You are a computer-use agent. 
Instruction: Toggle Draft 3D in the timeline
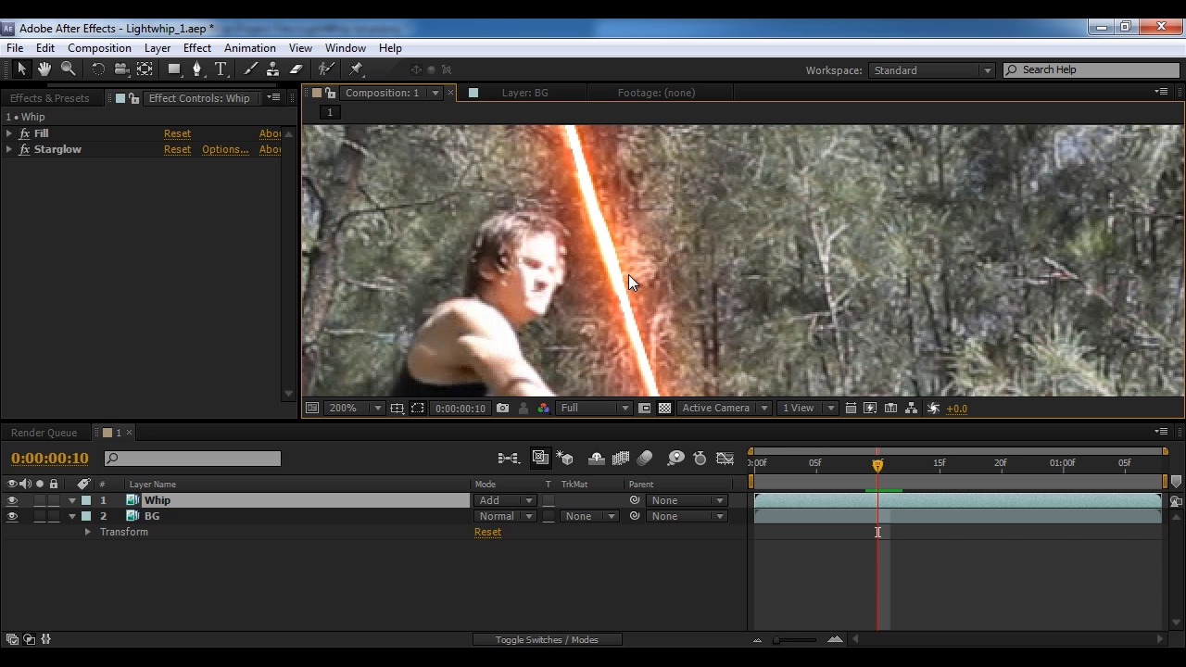(x=564, y=458)
